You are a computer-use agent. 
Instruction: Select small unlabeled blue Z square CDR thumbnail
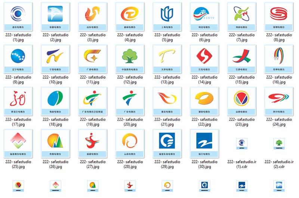242,186
